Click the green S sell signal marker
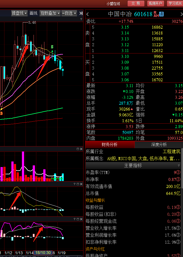The width and height of the screenshot is (183, 257). tap(52, 47)
